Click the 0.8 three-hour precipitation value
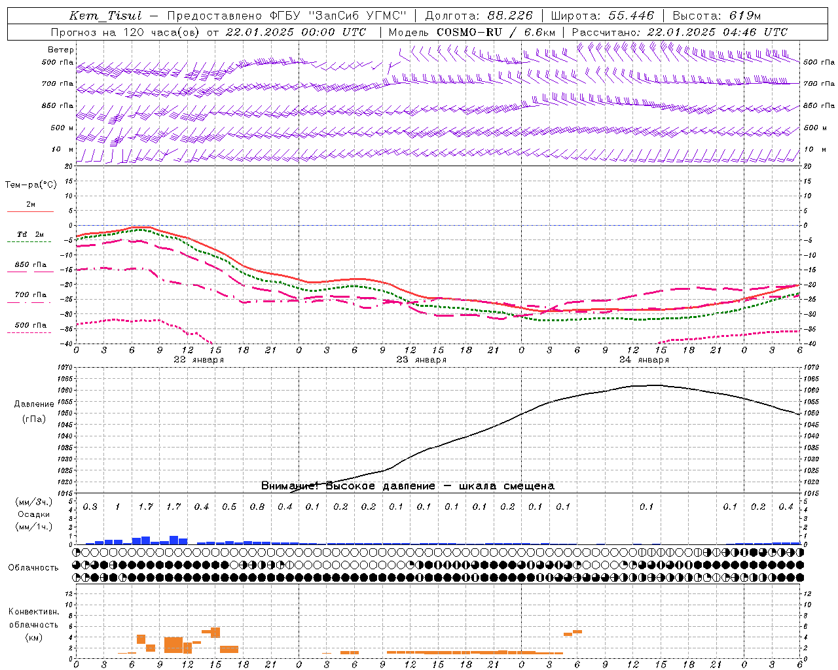This screenshot has height=670, width=838. 257,506
